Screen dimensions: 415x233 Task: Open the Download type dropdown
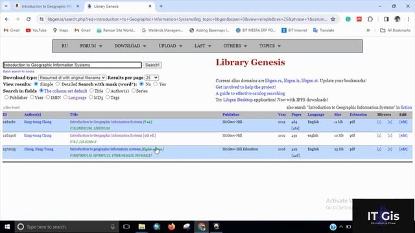coord(72,78)
